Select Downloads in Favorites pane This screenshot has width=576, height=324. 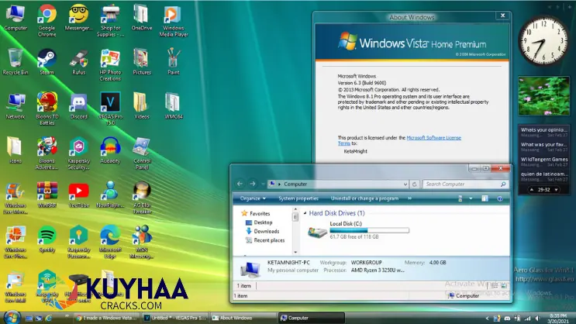click(266, 231)
